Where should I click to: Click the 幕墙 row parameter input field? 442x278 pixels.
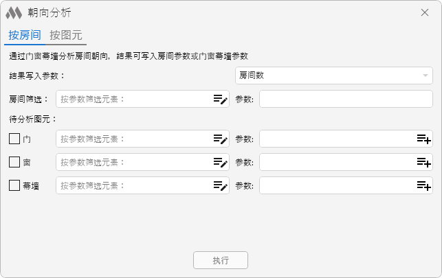[346, 185]
